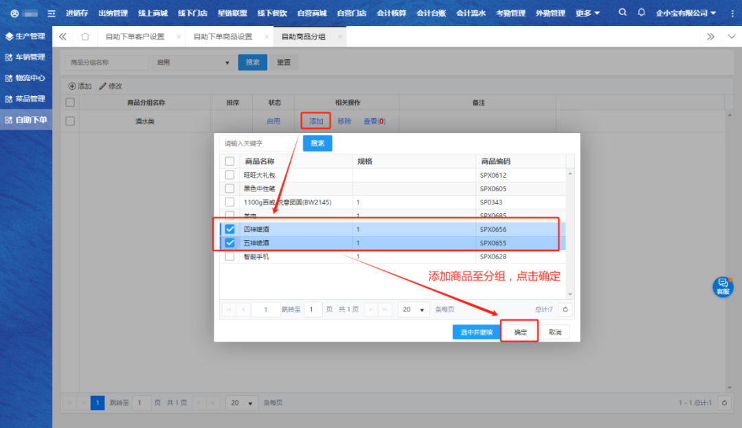742x428 pixels.
Task: Open the 企小宝有限公司 account dropdown
Action: [x=686, y=13]
